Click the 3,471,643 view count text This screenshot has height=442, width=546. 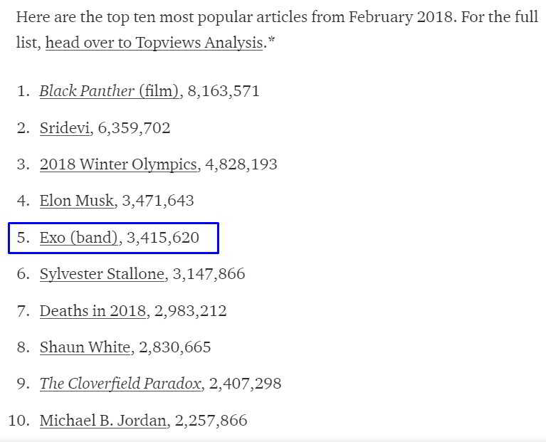click(x=158, y=201)
